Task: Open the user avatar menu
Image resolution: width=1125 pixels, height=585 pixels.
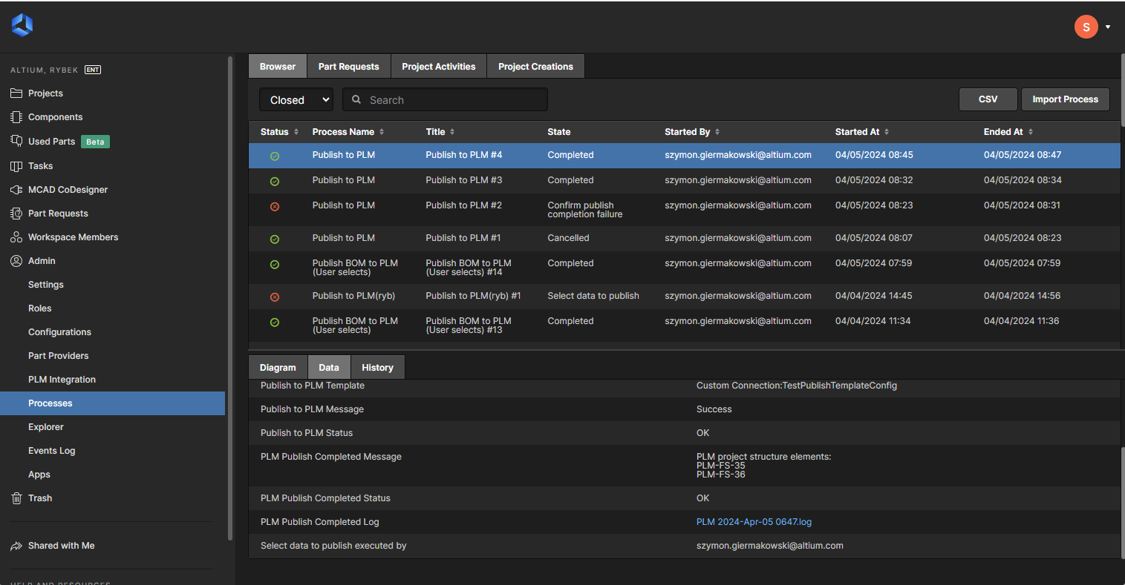Action: [x=1086, y=27]
